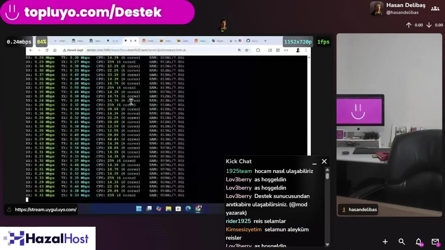Open the participants people icon
The width and height of the screenshot is (445, 250).
point(435,9)
